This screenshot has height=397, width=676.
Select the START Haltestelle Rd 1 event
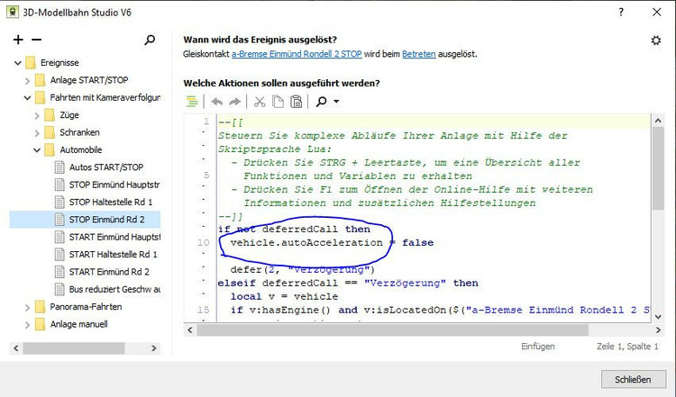click(113, 255)
